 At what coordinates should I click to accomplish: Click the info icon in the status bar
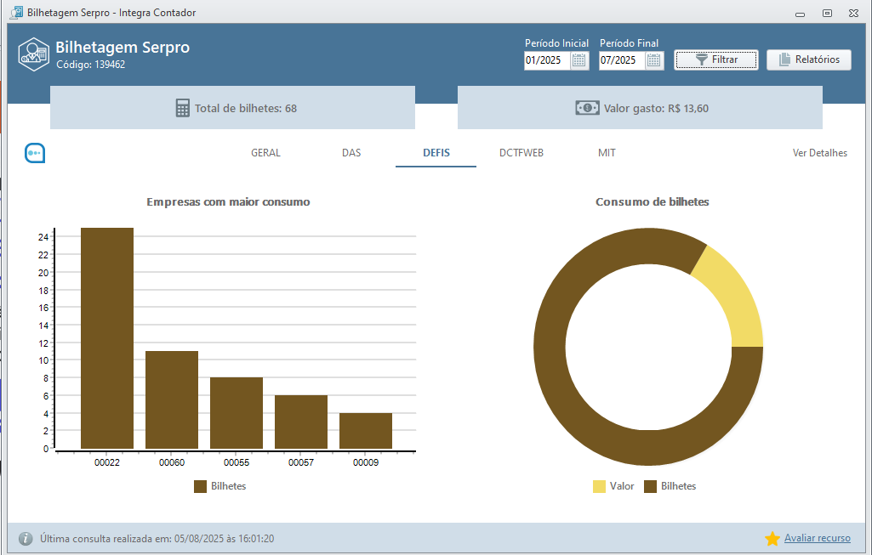pyautogui.click(x=26, y=539)
